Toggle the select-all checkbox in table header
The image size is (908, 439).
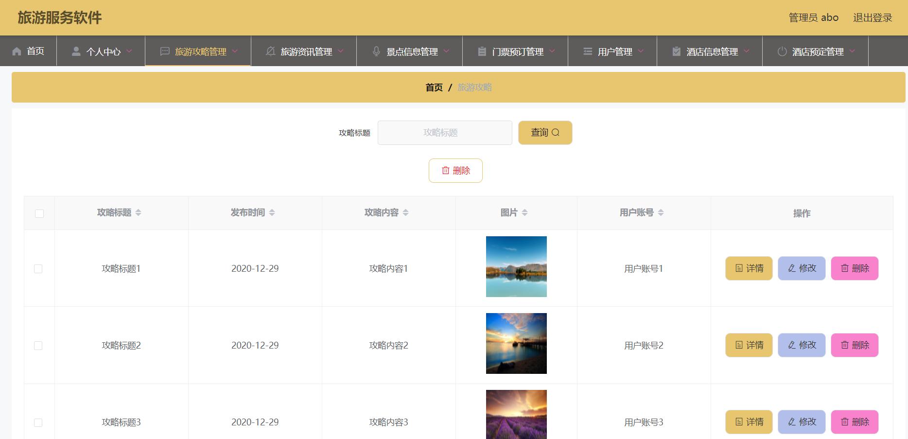tap(39, 212)
